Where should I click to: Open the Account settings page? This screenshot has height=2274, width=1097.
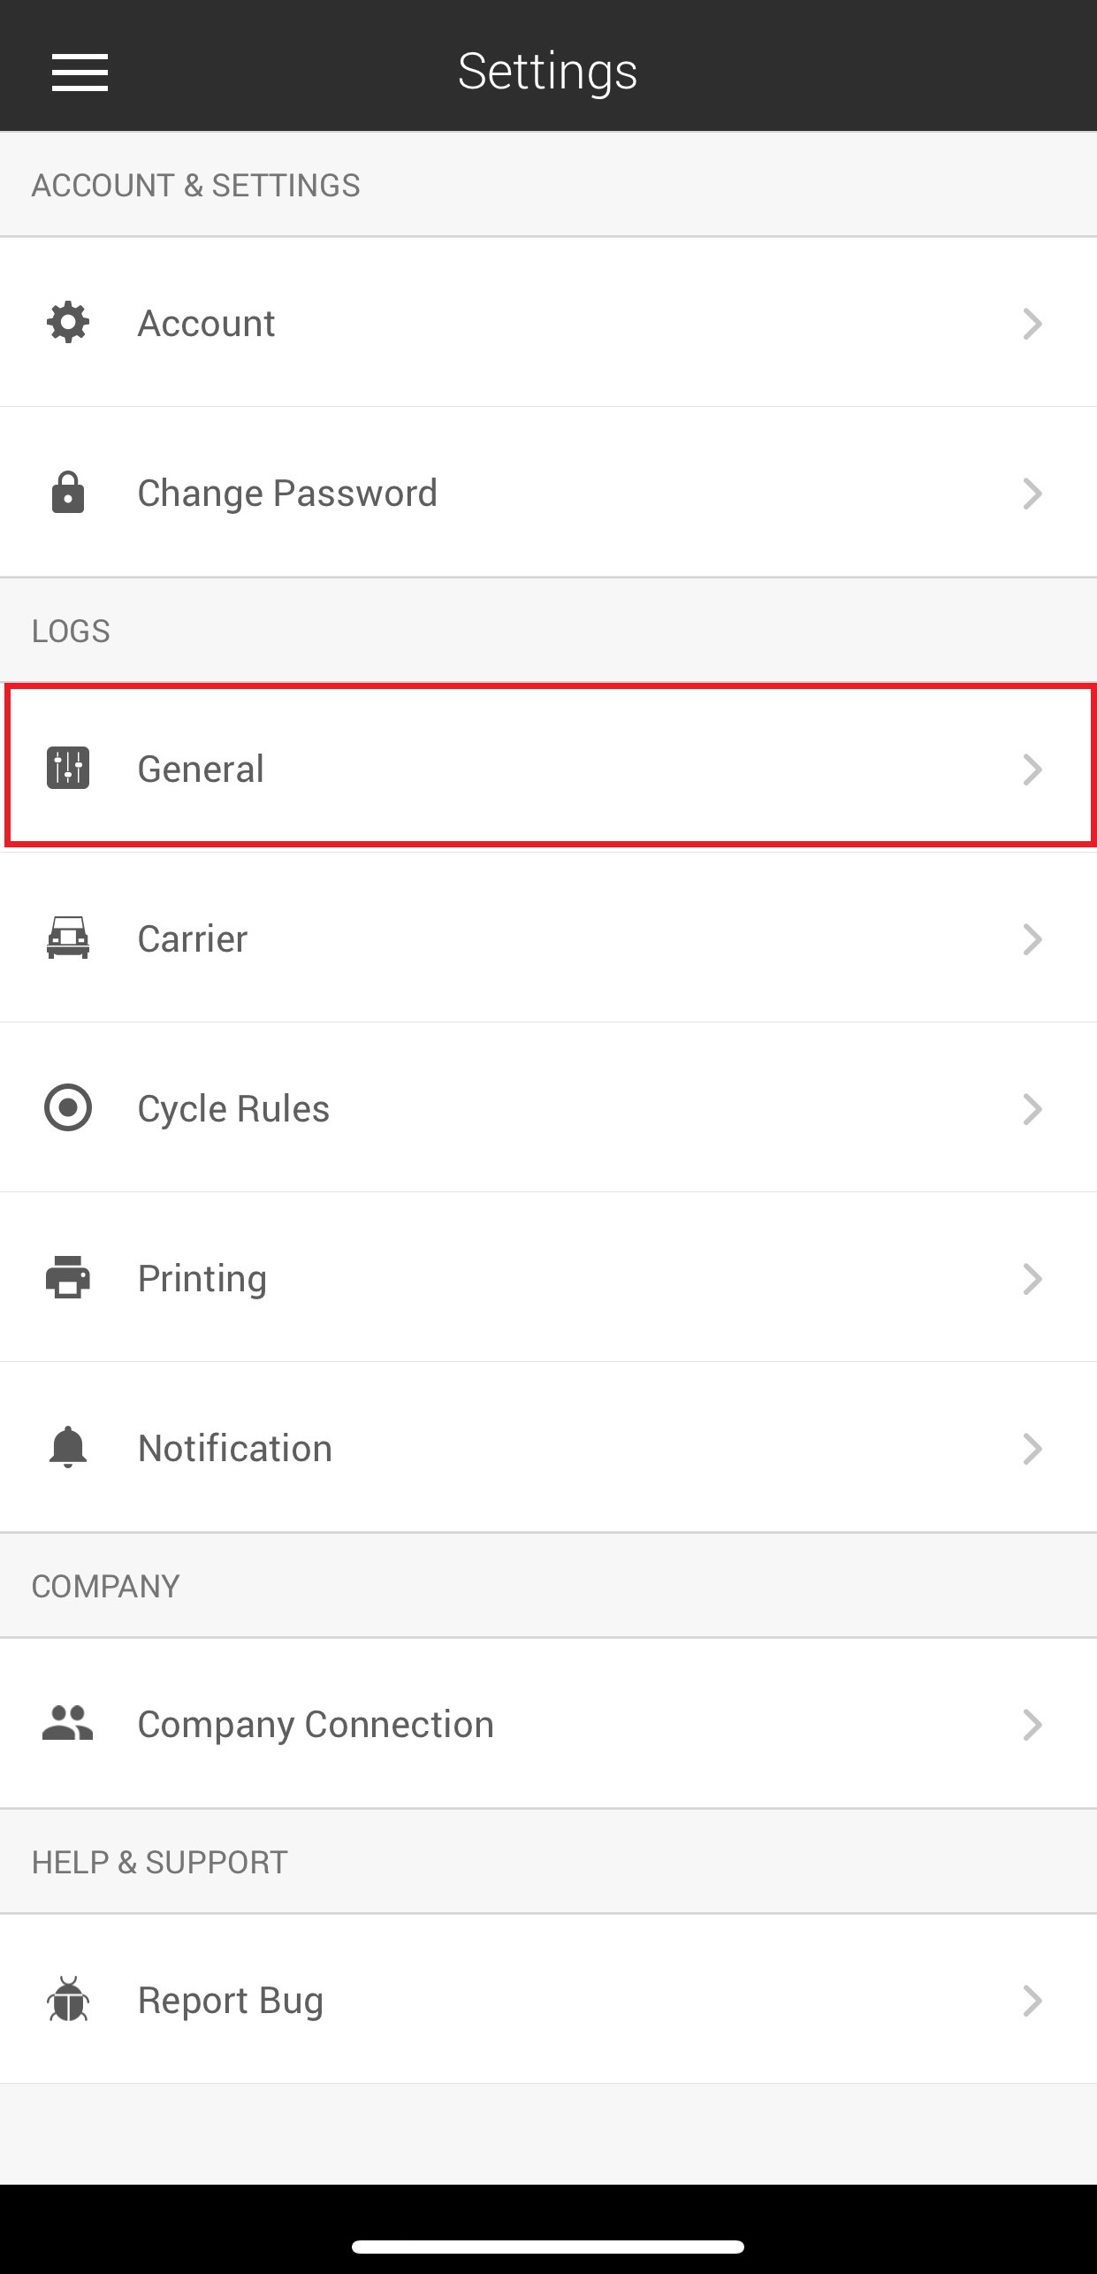[x=548, y=322]
